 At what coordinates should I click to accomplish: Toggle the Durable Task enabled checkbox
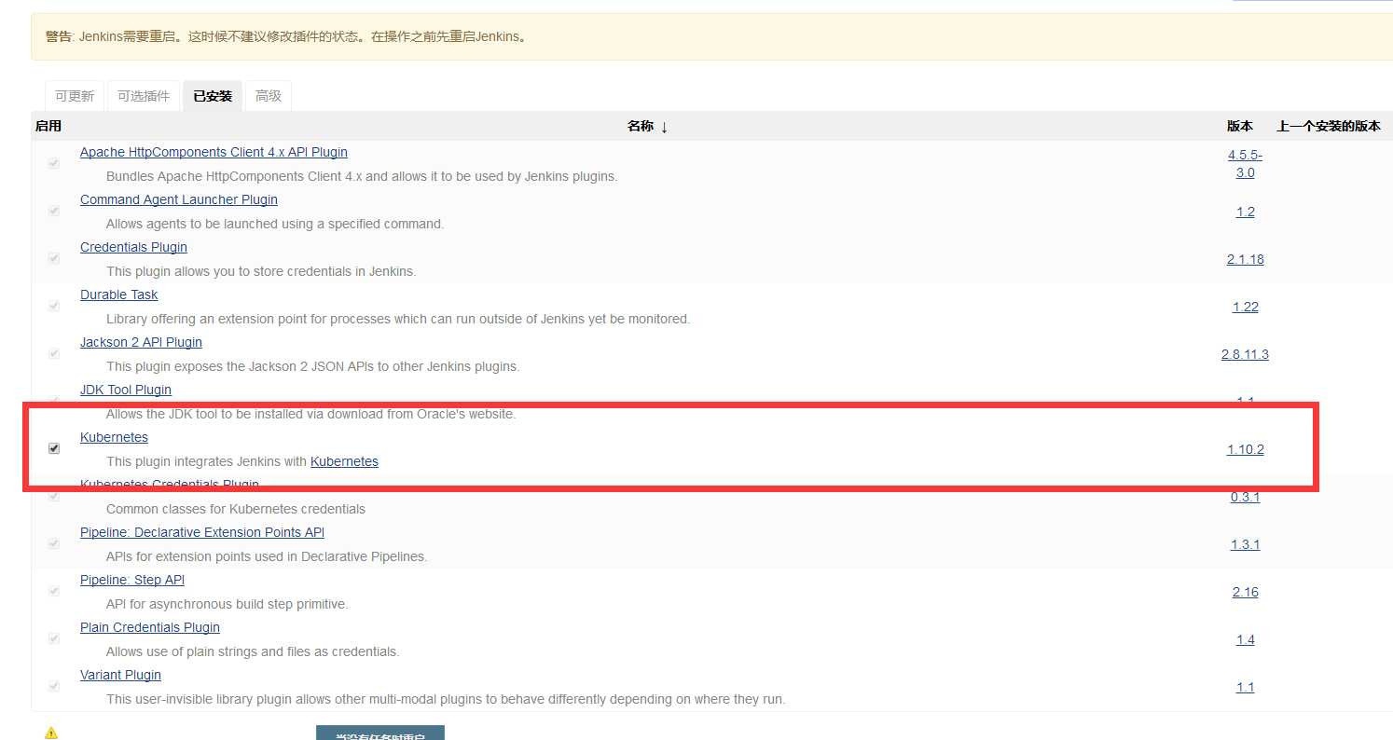click(54, 306)
